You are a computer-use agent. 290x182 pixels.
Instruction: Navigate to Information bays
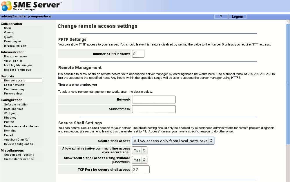[15, 46]
